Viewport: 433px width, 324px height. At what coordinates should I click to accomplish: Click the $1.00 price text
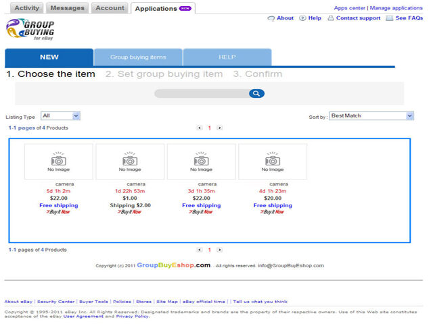(130, 198)
